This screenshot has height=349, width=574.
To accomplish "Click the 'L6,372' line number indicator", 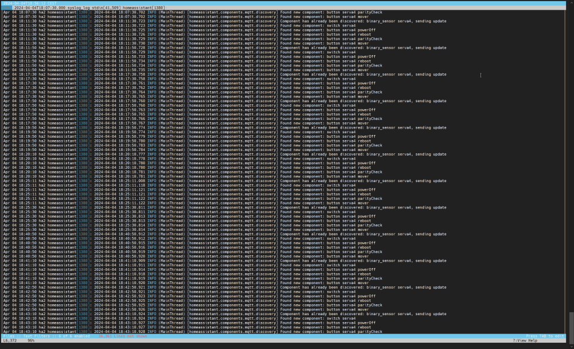I will coord(10,340).
